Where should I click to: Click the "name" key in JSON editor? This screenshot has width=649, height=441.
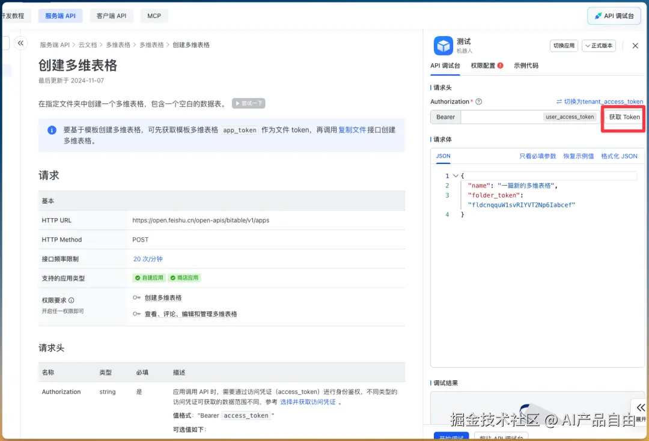[479, 186]
